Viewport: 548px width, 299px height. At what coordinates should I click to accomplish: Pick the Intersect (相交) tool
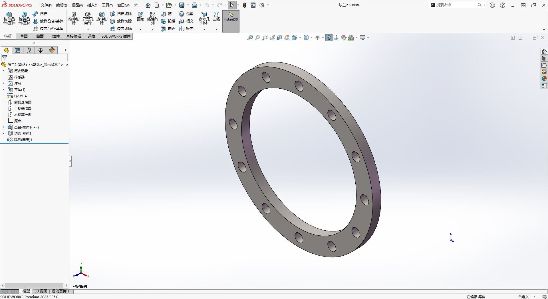point(186,21)
